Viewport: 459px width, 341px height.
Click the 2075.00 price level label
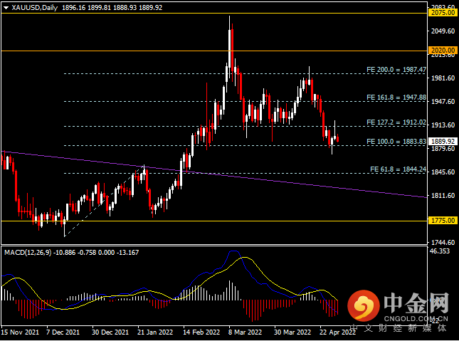click(x=443, y=13)
